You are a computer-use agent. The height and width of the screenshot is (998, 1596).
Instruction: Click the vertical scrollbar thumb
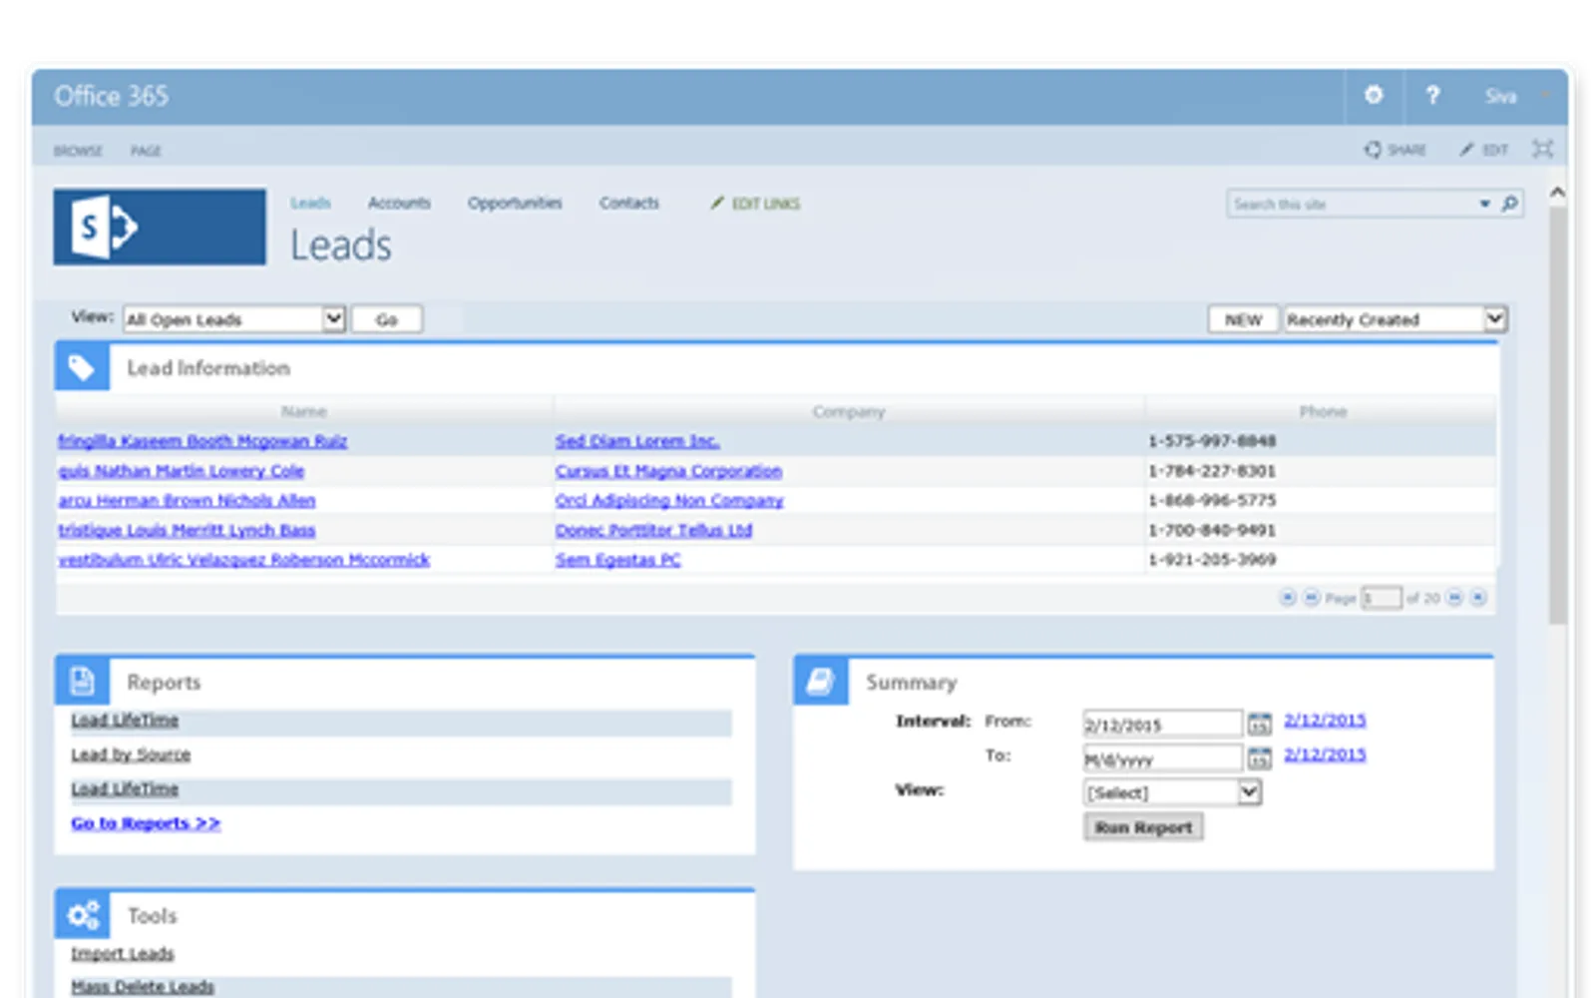pyautogui.click(x=1557, y=415)
